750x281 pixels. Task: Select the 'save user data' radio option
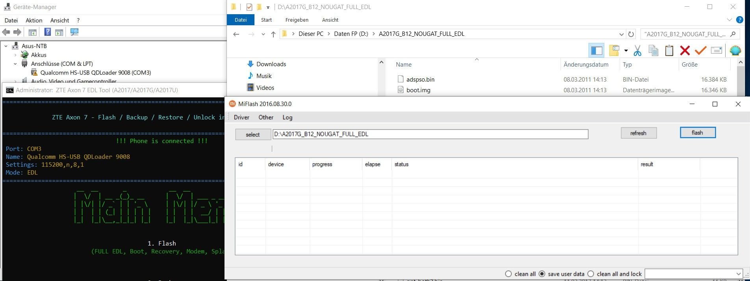561,274
